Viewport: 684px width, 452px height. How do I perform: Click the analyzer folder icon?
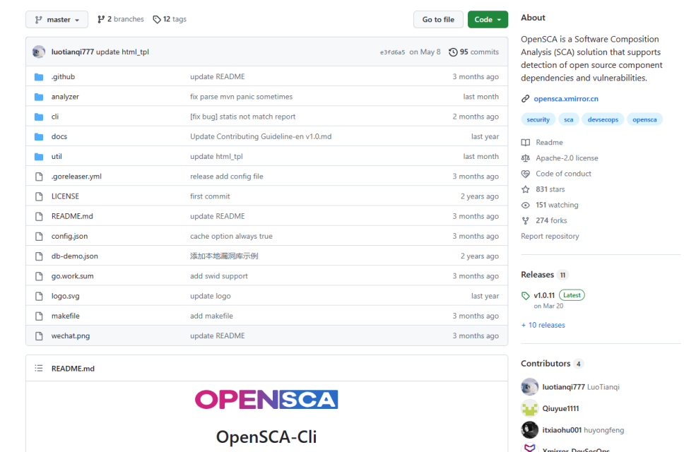click(x=39, y=97)
